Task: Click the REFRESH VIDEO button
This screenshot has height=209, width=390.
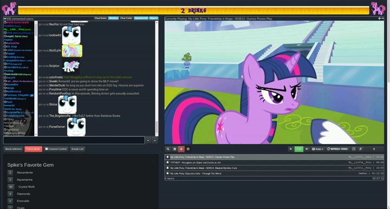Action: 337,149
